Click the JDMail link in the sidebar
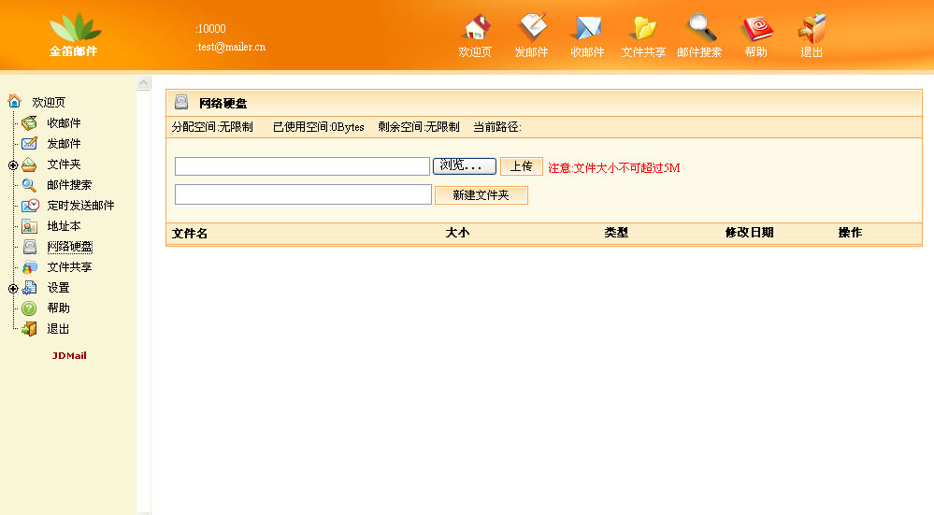 (x=69, y=356)
